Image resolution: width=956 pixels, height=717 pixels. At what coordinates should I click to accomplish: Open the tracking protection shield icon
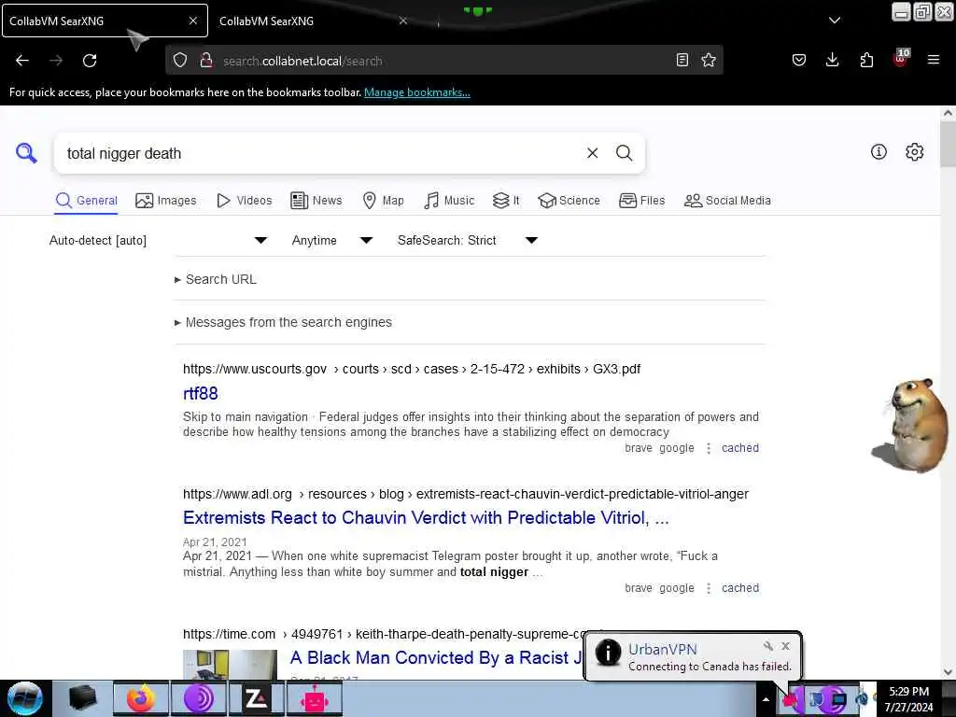point(180,60)
